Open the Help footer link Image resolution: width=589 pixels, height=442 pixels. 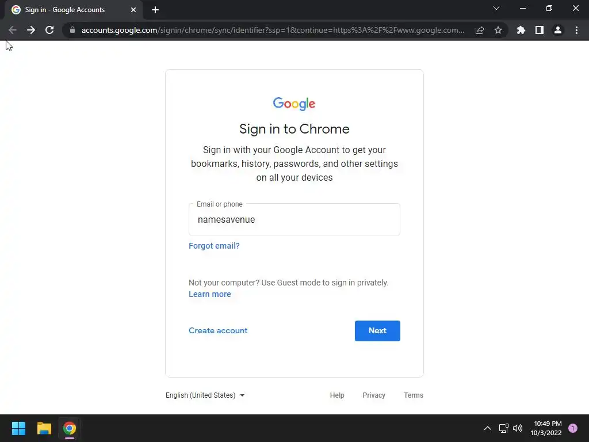coord(337,395)
